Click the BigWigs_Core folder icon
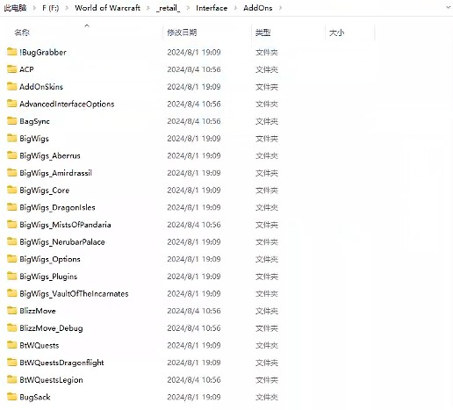Image resolution: width=453 pixels, height=410 pixels. point(11,190)
